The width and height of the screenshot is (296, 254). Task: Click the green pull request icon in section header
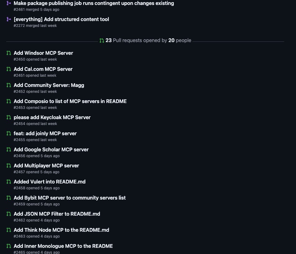point(102,41)
